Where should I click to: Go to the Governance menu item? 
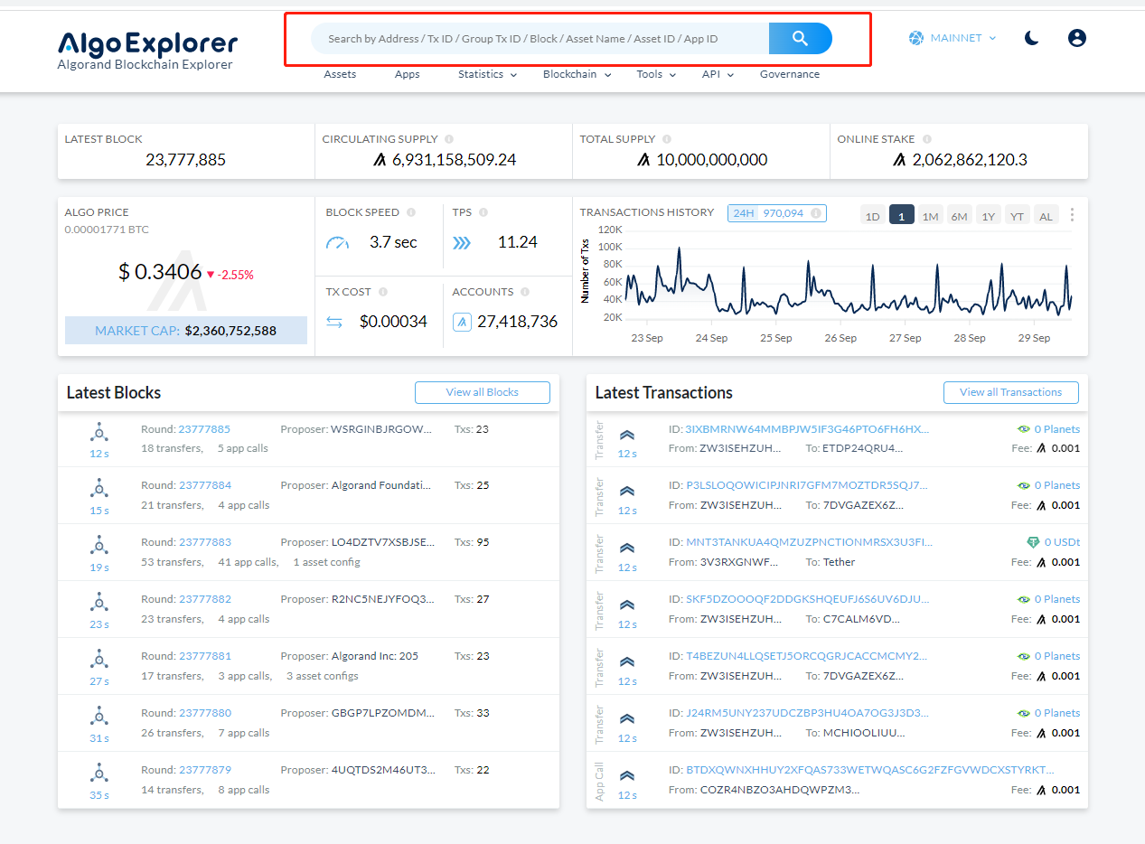790,74
